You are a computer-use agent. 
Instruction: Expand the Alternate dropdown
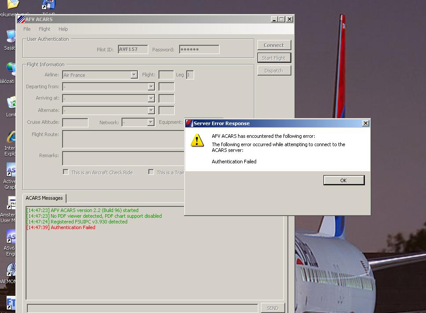(x=151, y=110)
